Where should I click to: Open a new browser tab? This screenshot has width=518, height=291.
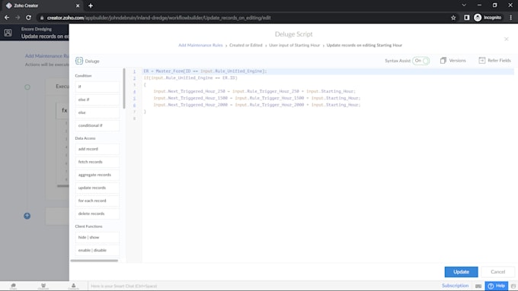[91, 5]
